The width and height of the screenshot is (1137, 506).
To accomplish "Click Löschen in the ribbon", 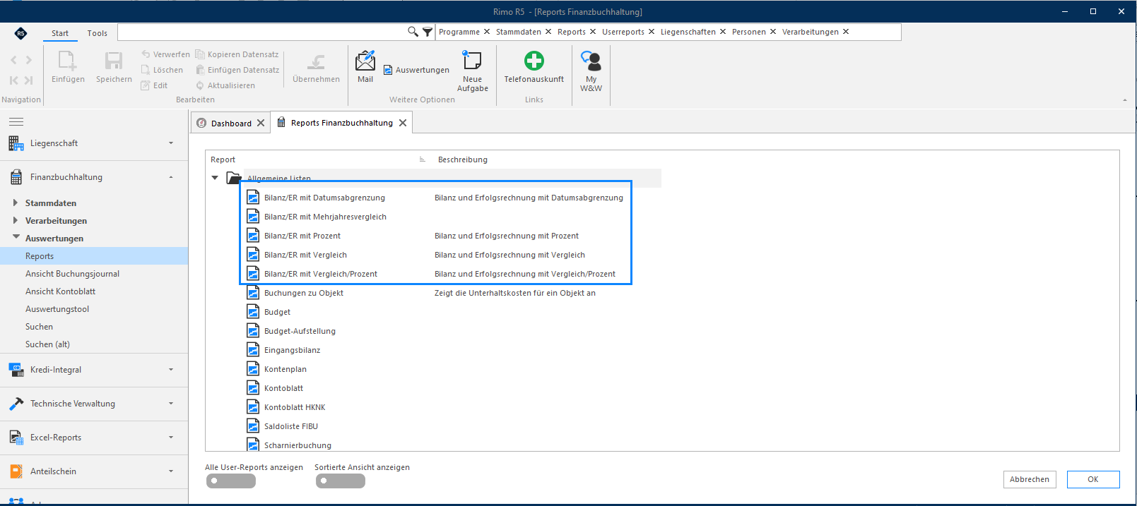I will (x=162, y=70).
